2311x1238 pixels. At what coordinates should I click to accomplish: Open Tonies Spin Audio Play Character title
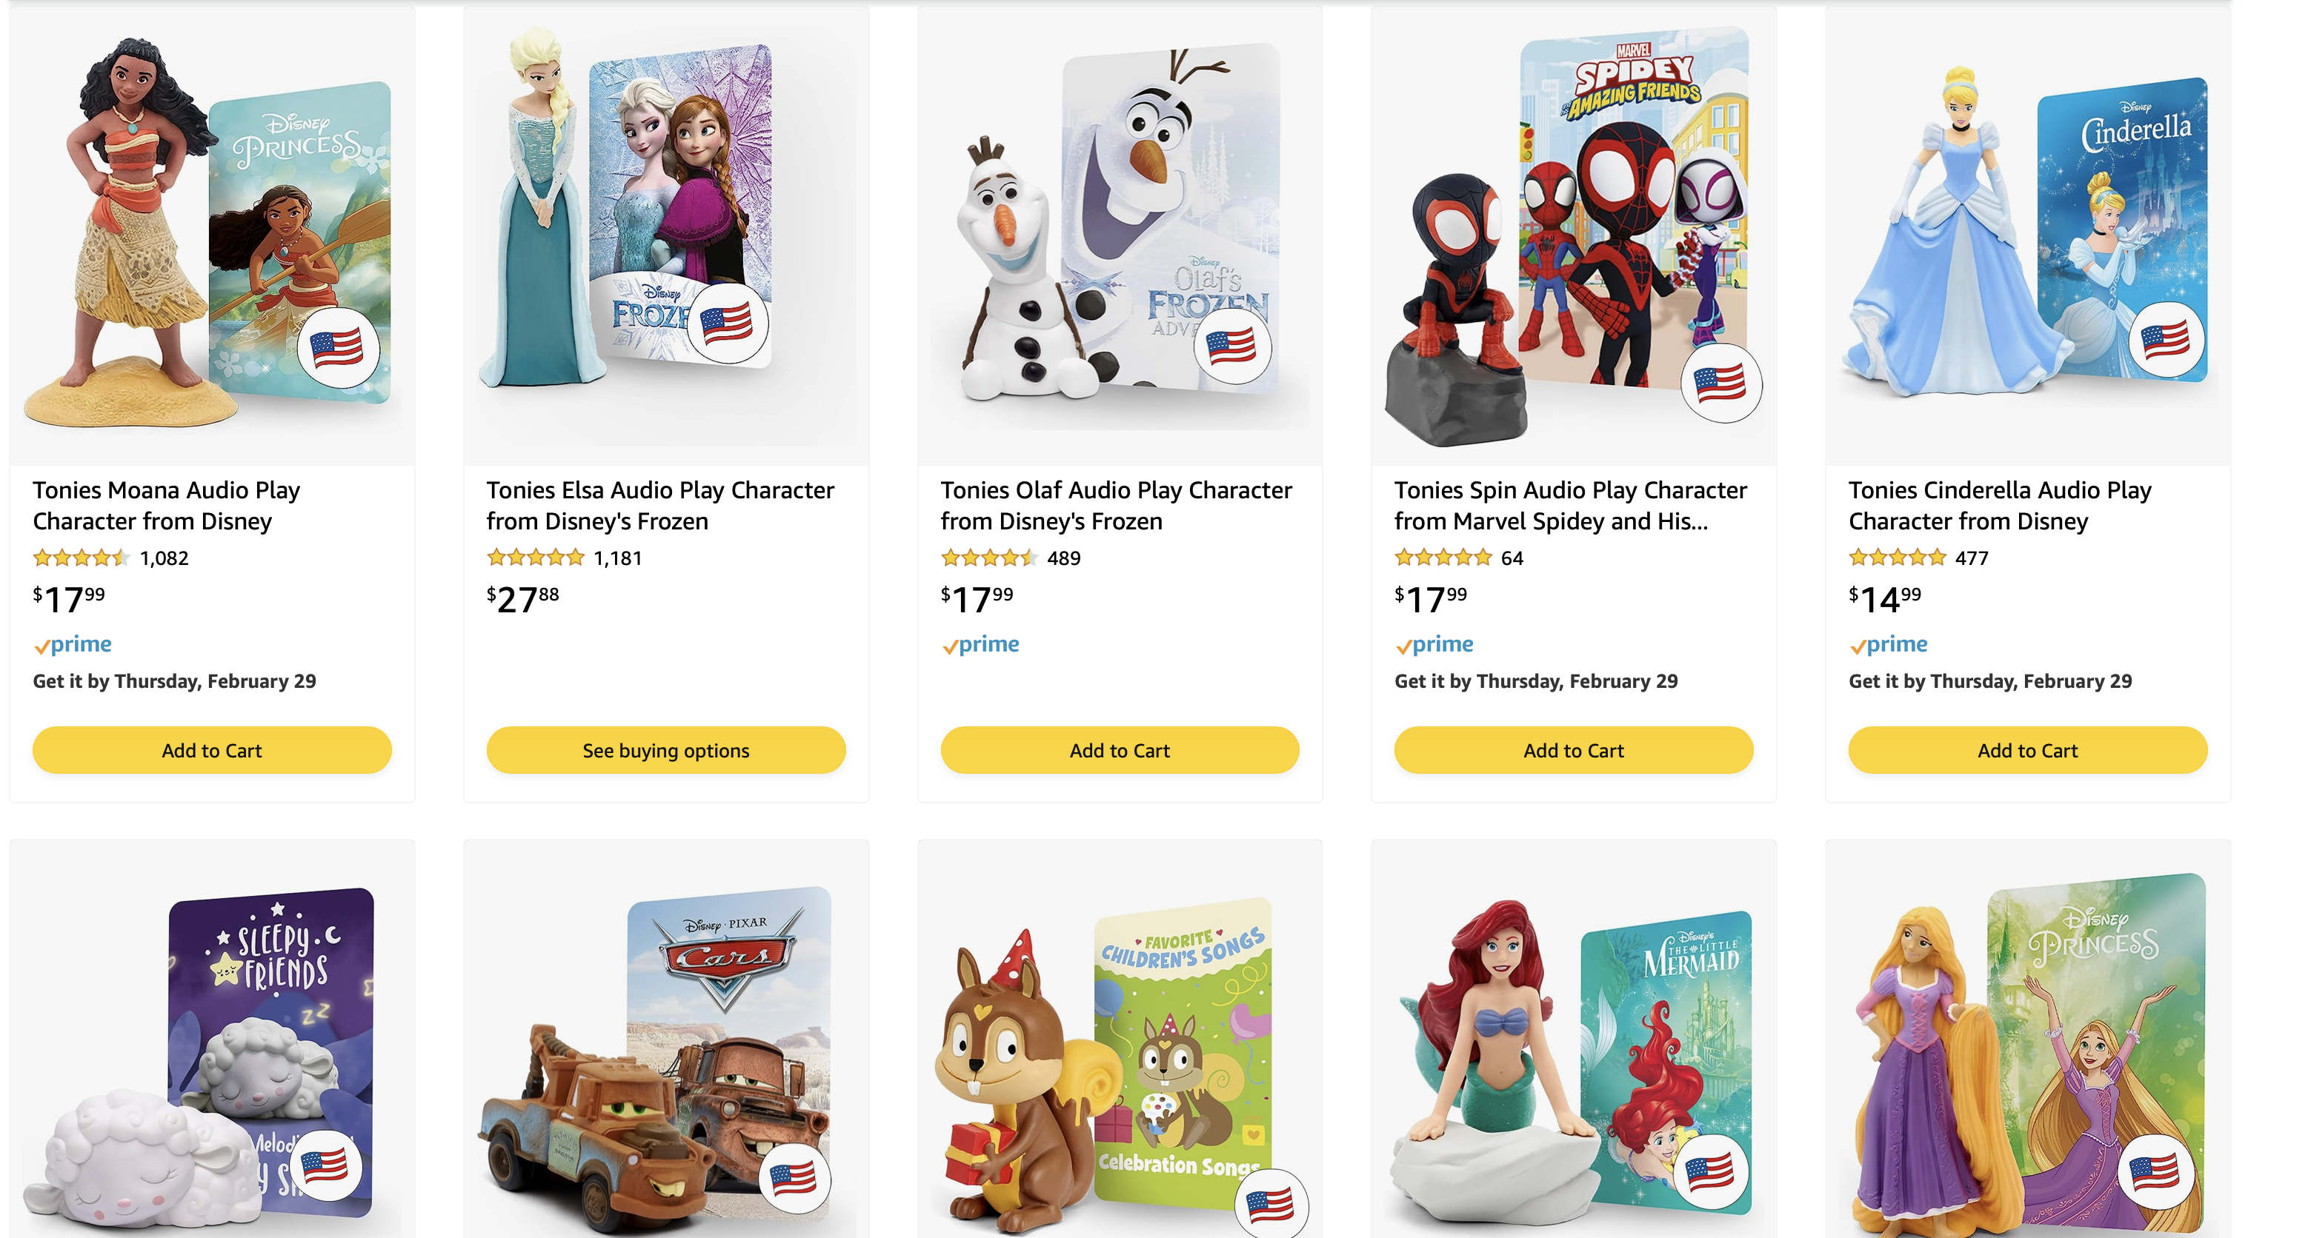pos(1571,506)
